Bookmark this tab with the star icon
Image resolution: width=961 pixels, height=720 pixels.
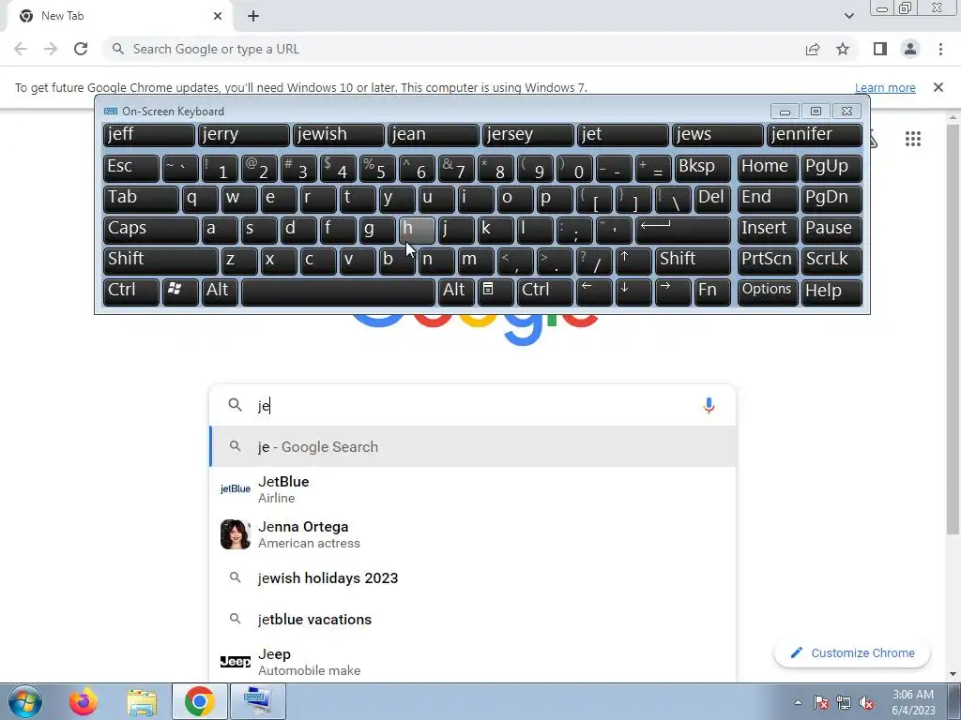(844, 49)
